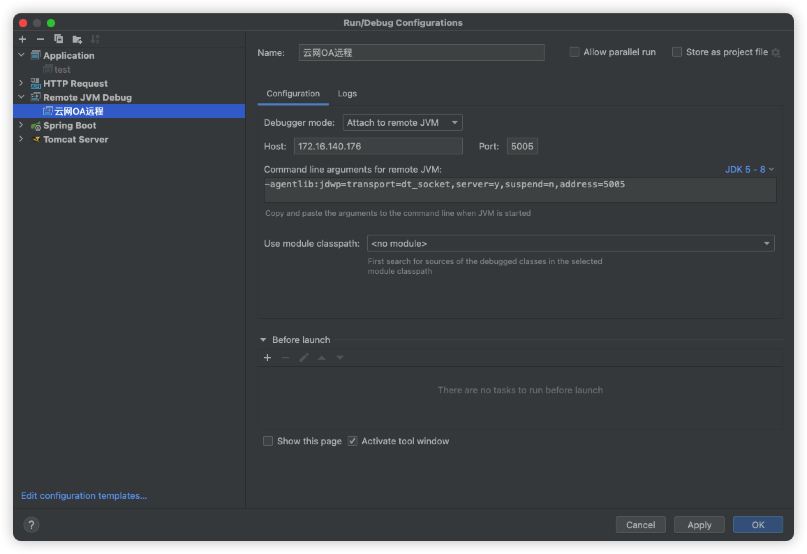The width and height of the screenshot is (807, 554).
Task: Select the Tomcat Server configuration type
Action: pos(75,139)
